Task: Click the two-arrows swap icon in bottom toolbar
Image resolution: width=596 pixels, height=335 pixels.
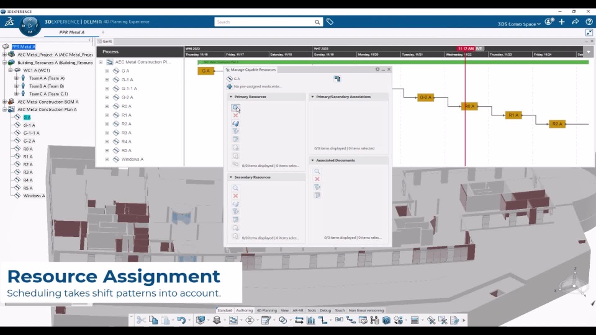Action: point(299,321)
